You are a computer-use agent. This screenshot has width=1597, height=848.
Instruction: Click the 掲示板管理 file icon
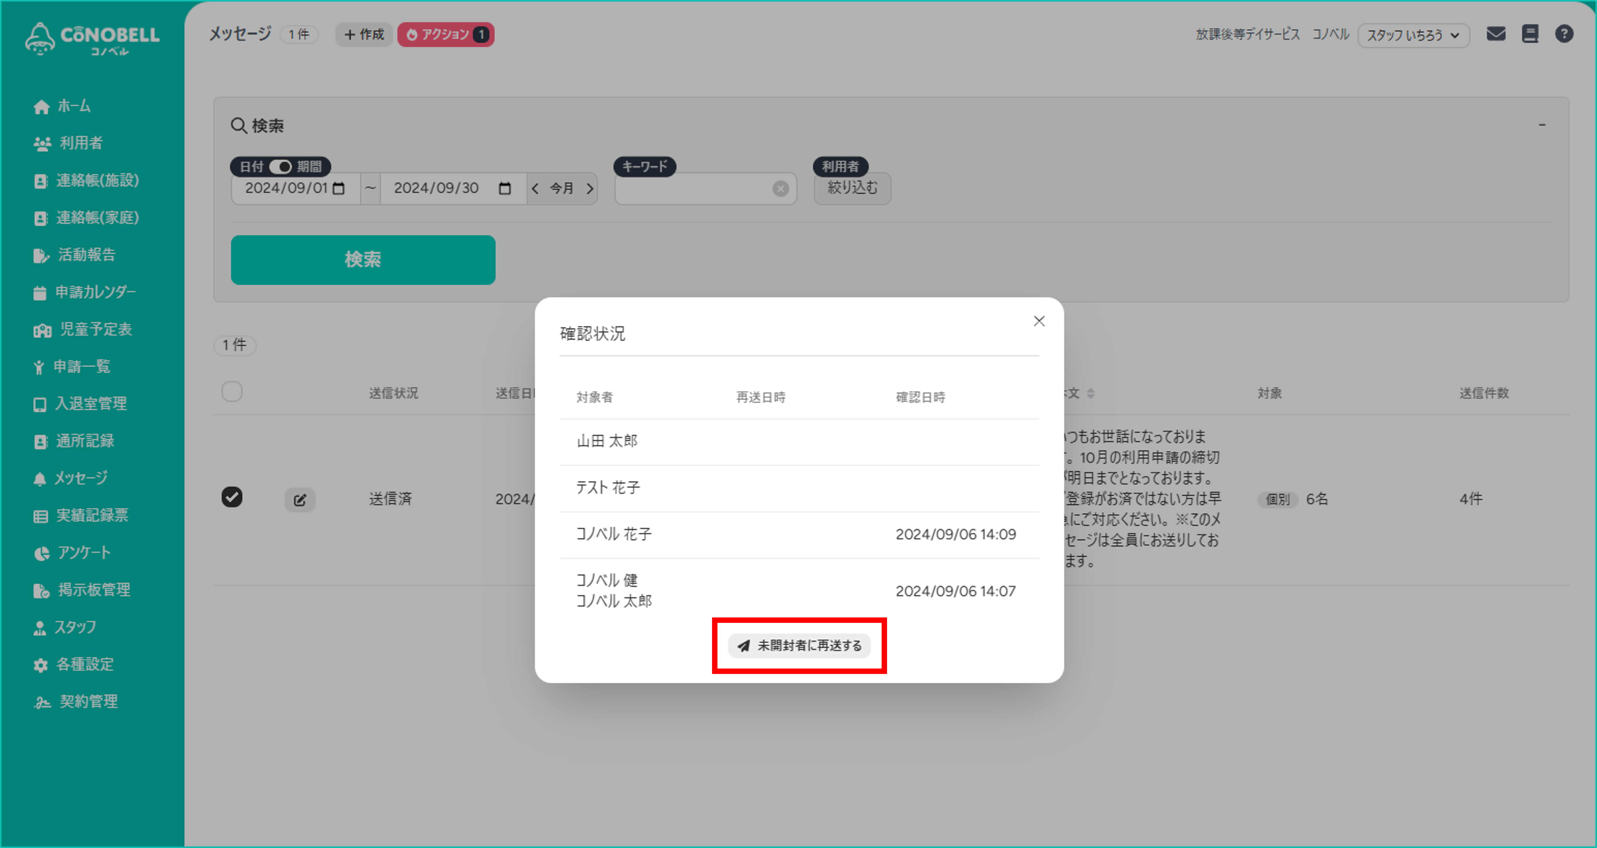(41, 590)
